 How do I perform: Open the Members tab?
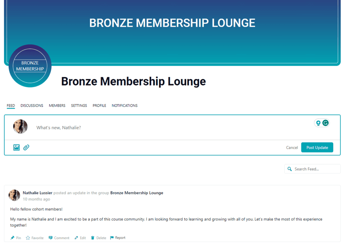57,105
